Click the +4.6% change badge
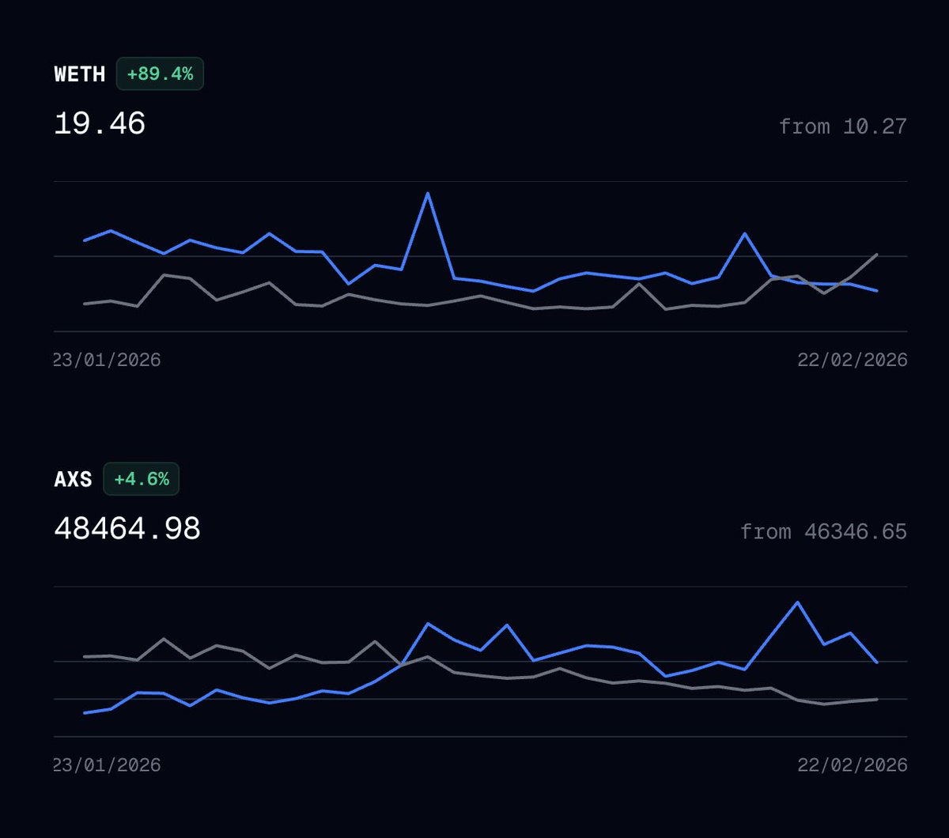The image size is (949, 838). click(x=142, y=479)
